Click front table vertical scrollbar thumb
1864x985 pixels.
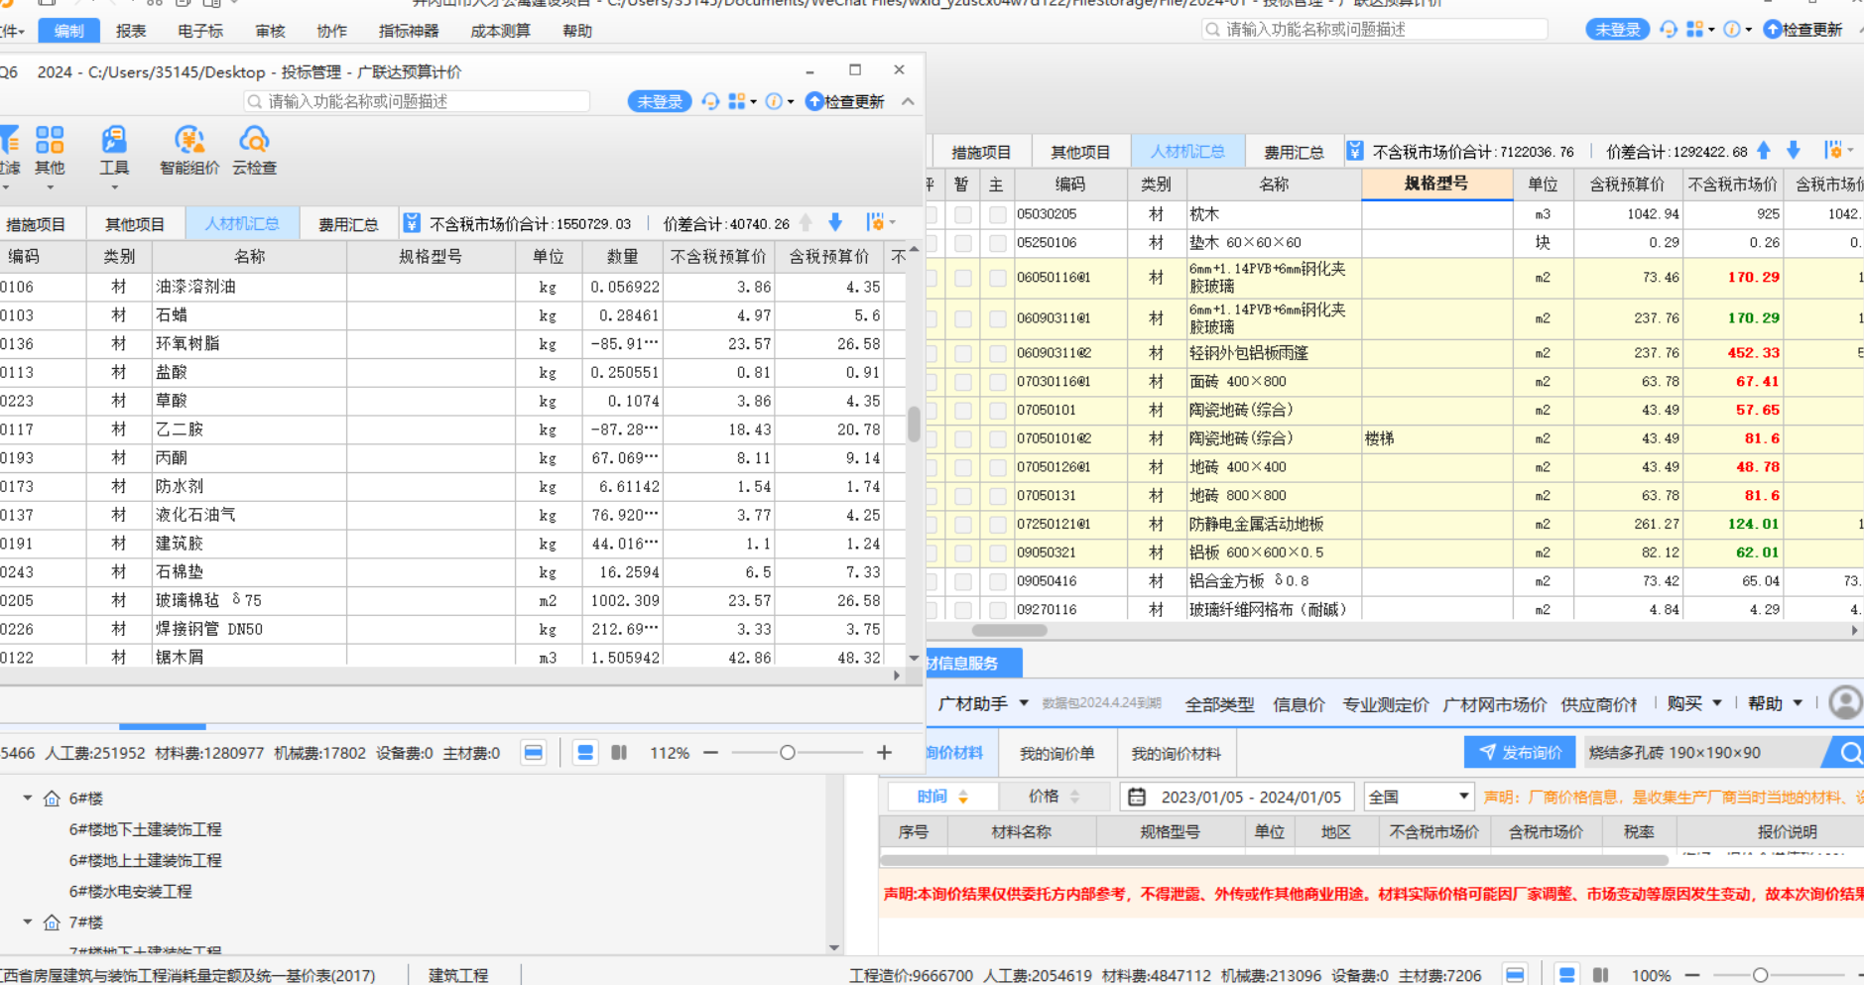click(x=914, y=424)
